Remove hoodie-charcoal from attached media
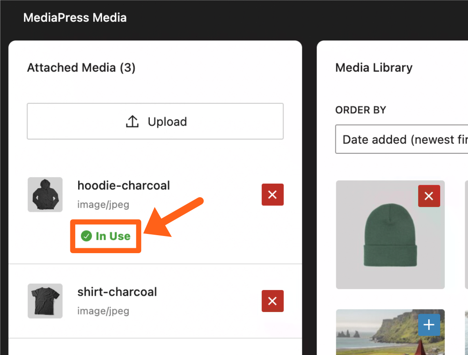 click(272, 195)
